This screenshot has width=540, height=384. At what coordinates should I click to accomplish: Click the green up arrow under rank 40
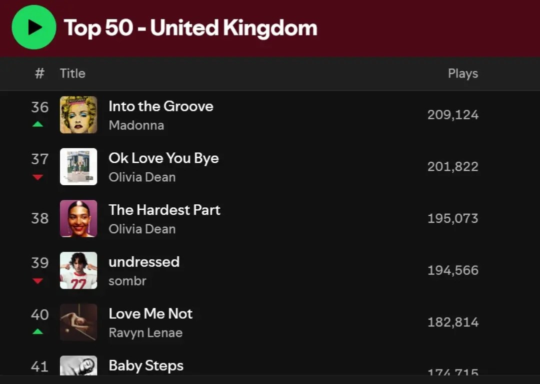point(38,332)
